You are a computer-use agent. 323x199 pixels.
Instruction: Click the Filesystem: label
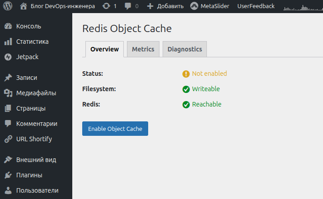99,89
